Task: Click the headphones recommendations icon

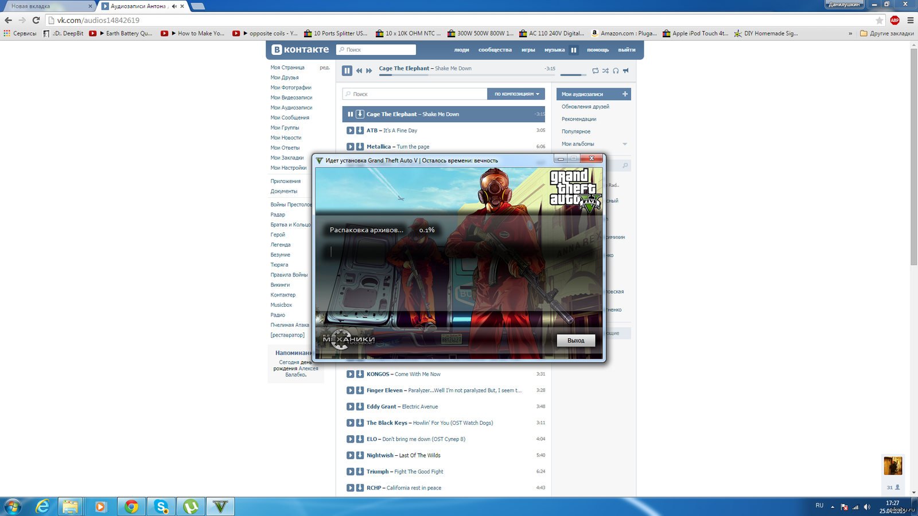Action: click(616, 71)
